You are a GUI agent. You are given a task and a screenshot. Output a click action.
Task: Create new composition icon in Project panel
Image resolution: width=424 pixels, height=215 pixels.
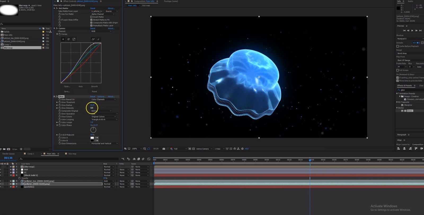8,149
